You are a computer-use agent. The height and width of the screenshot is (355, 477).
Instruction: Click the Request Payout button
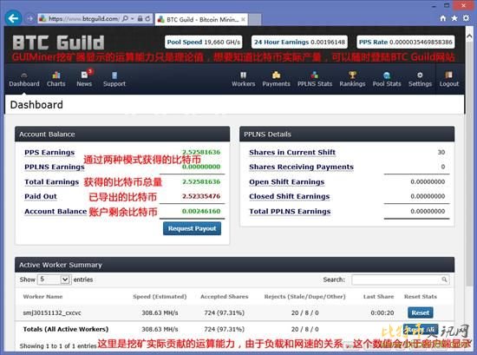click(192, 228)
